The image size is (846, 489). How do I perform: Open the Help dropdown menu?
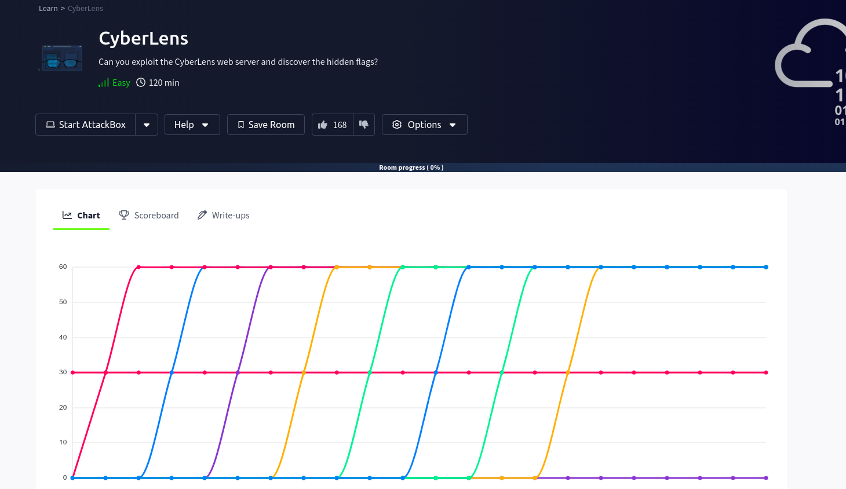[x=192, y=125]
